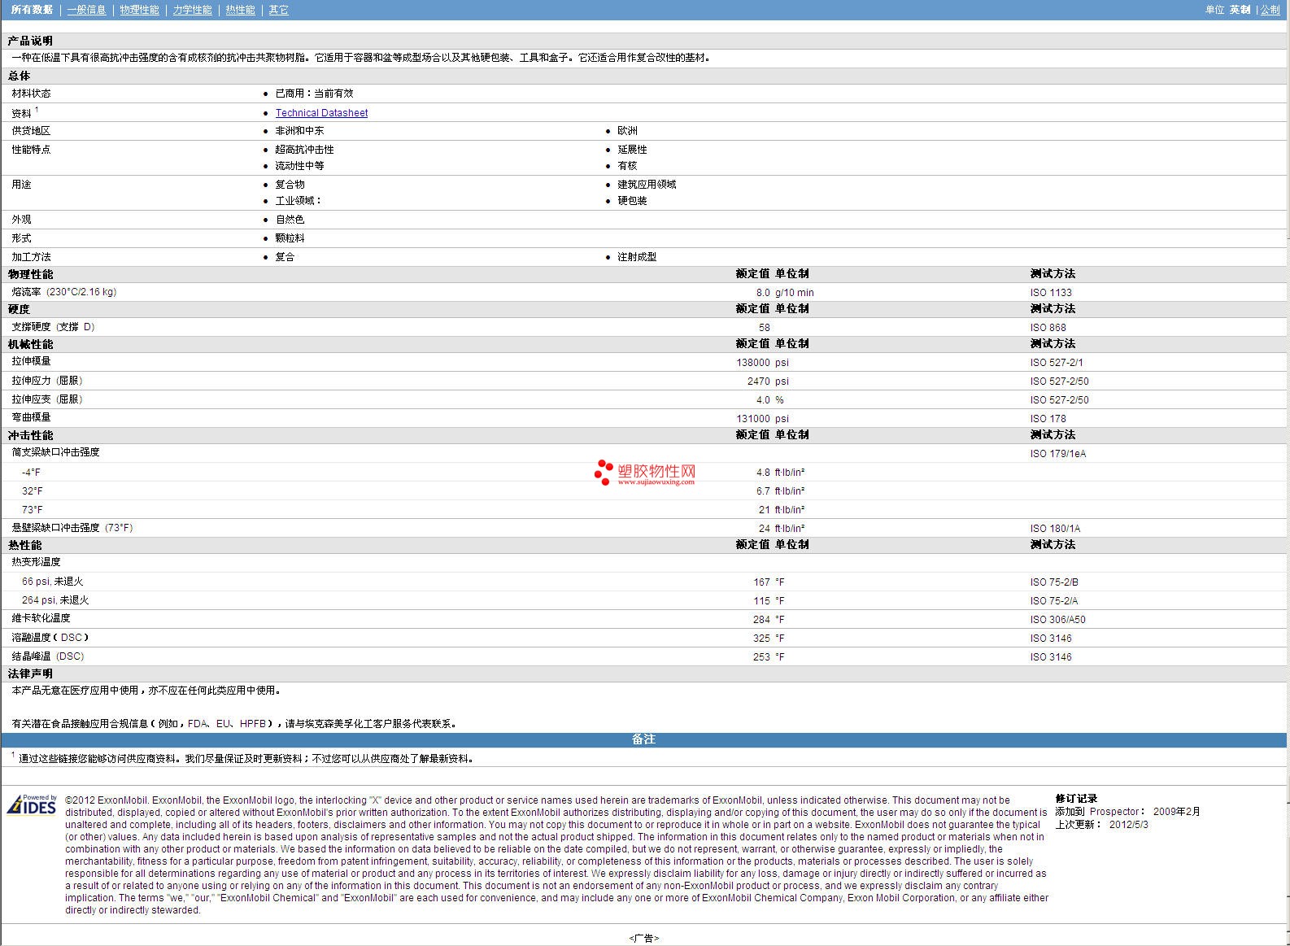The height and width of the screenshot is (946, 1290).
Task: Click the 冲击性能 section heading
Action: click(x=30, y=435)
